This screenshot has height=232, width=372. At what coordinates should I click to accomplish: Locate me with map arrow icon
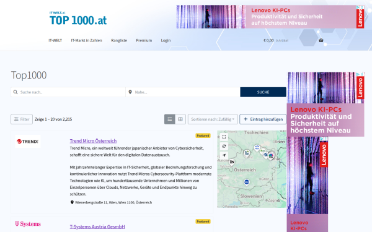point(224,155)
